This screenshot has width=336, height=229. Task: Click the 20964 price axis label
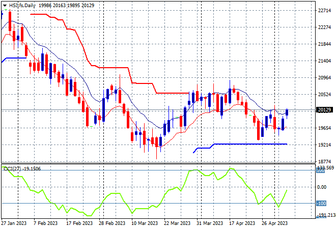point(324,78)
